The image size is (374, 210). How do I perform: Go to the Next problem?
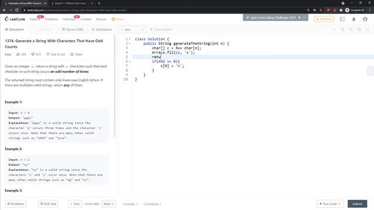tap(109, 204)
